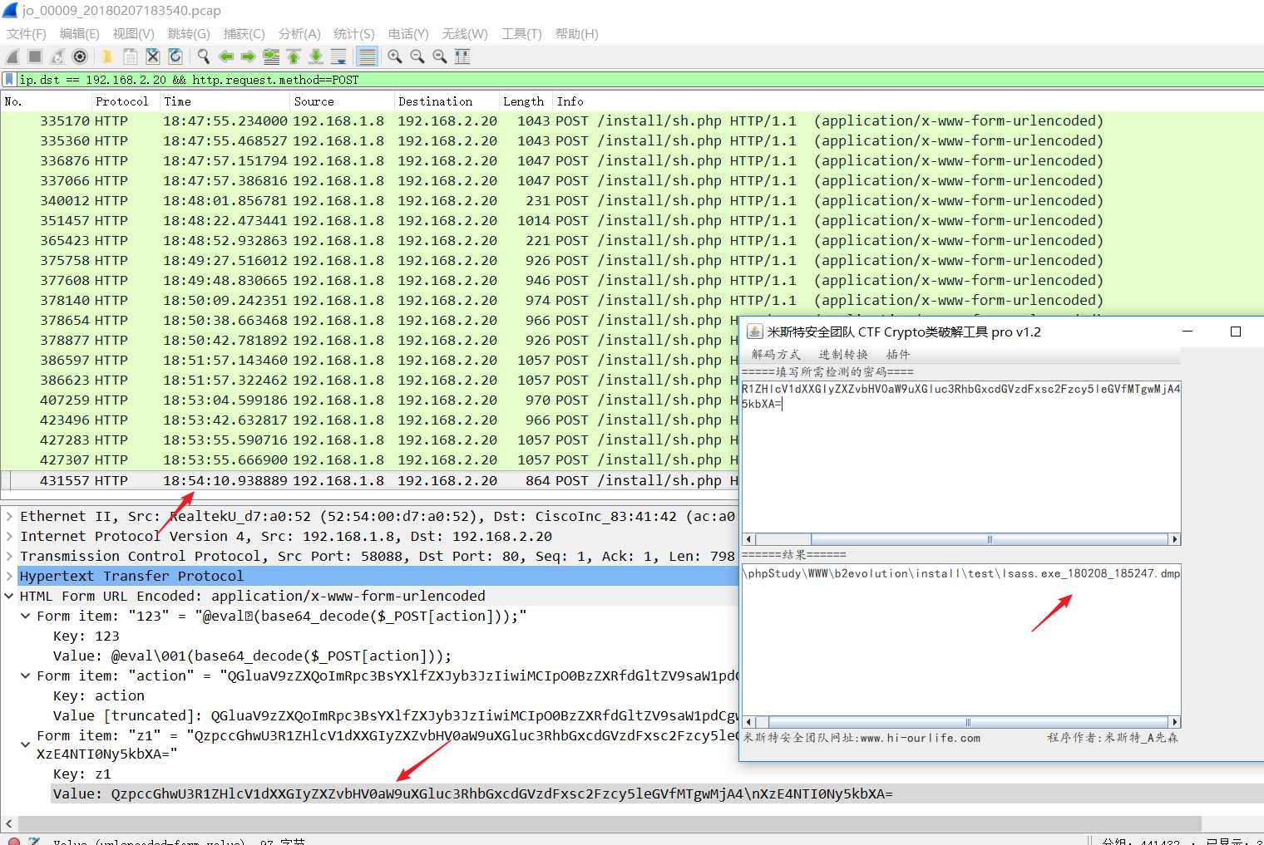Toggle packet list colorize icon
1264x845 pixels.
(367, 56)
